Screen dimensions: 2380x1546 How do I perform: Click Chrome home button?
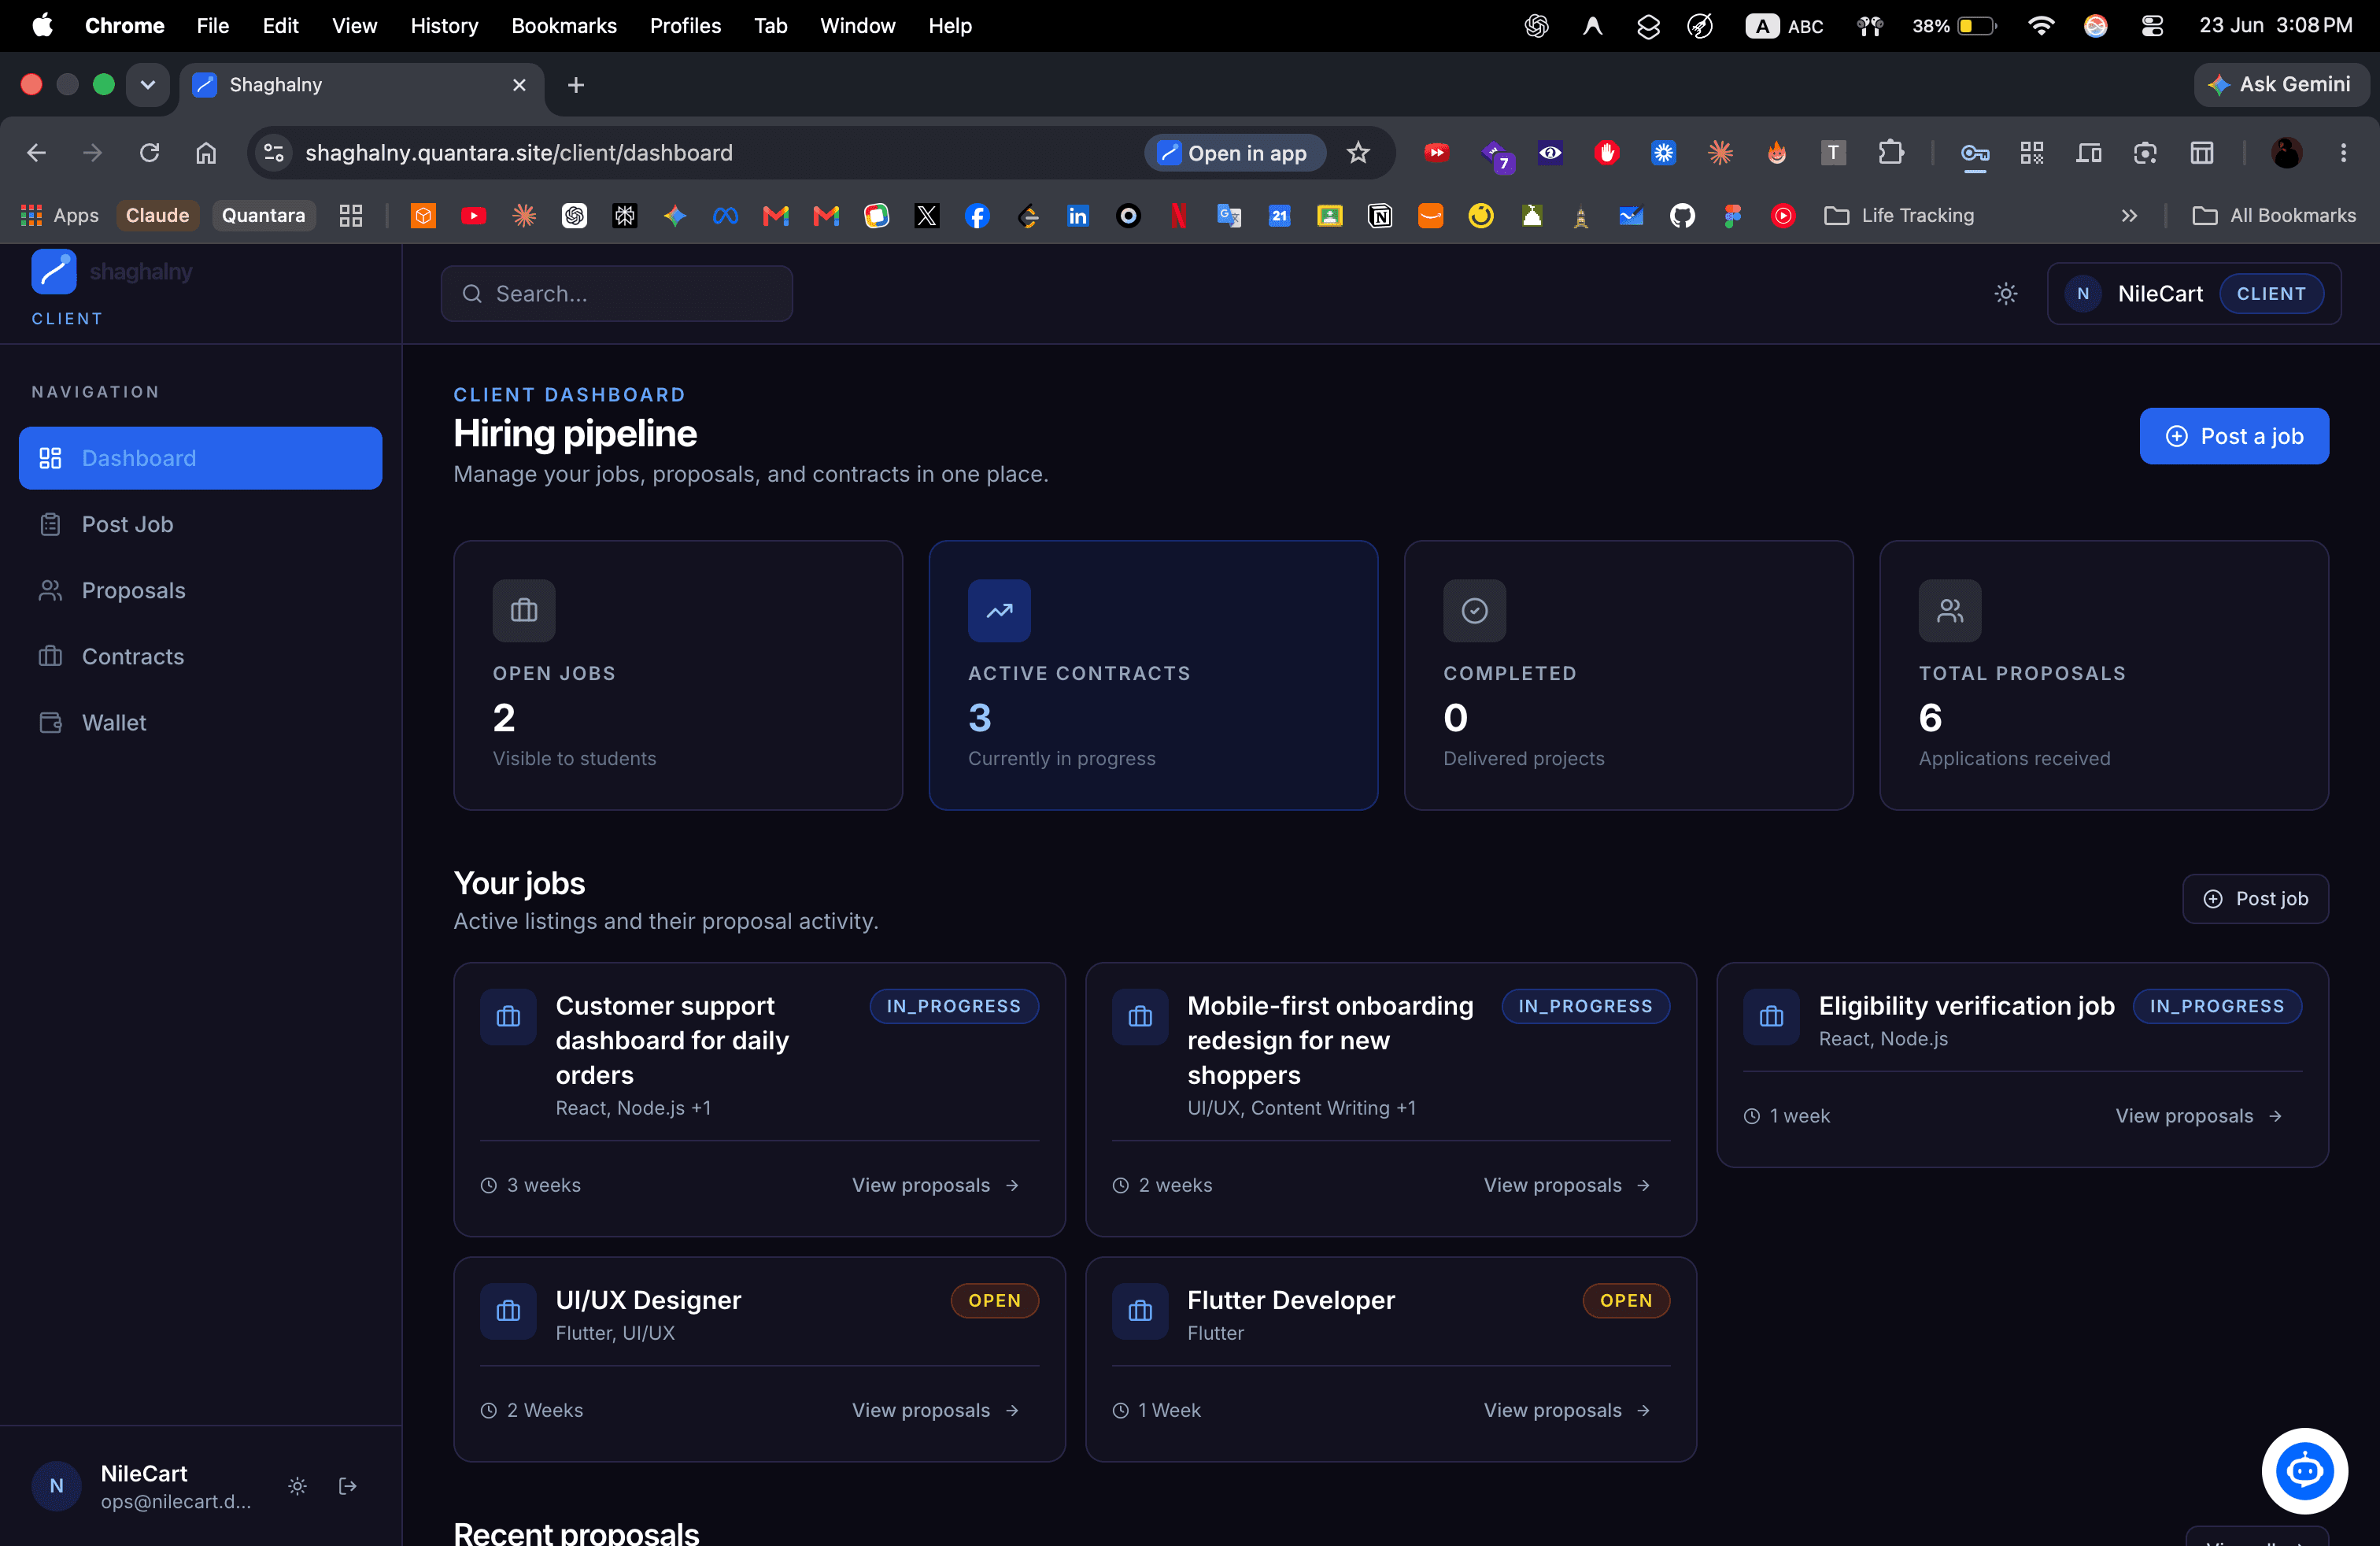pyautogui.click(x=206, y=152)
